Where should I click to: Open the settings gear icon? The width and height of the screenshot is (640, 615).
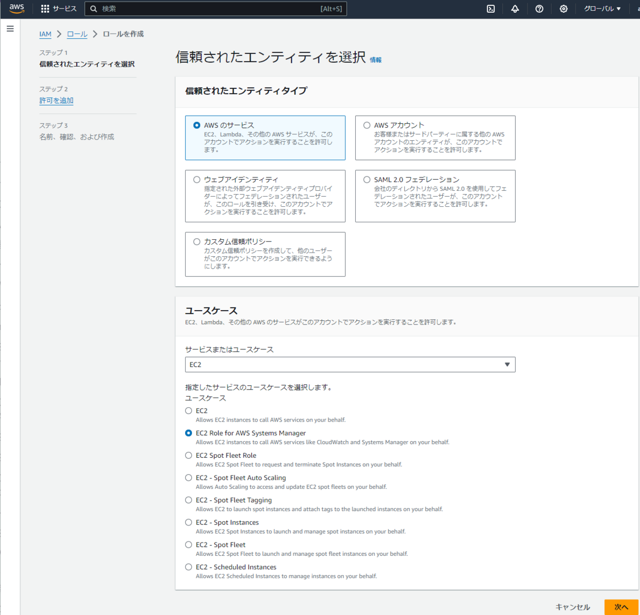point(564,9)
